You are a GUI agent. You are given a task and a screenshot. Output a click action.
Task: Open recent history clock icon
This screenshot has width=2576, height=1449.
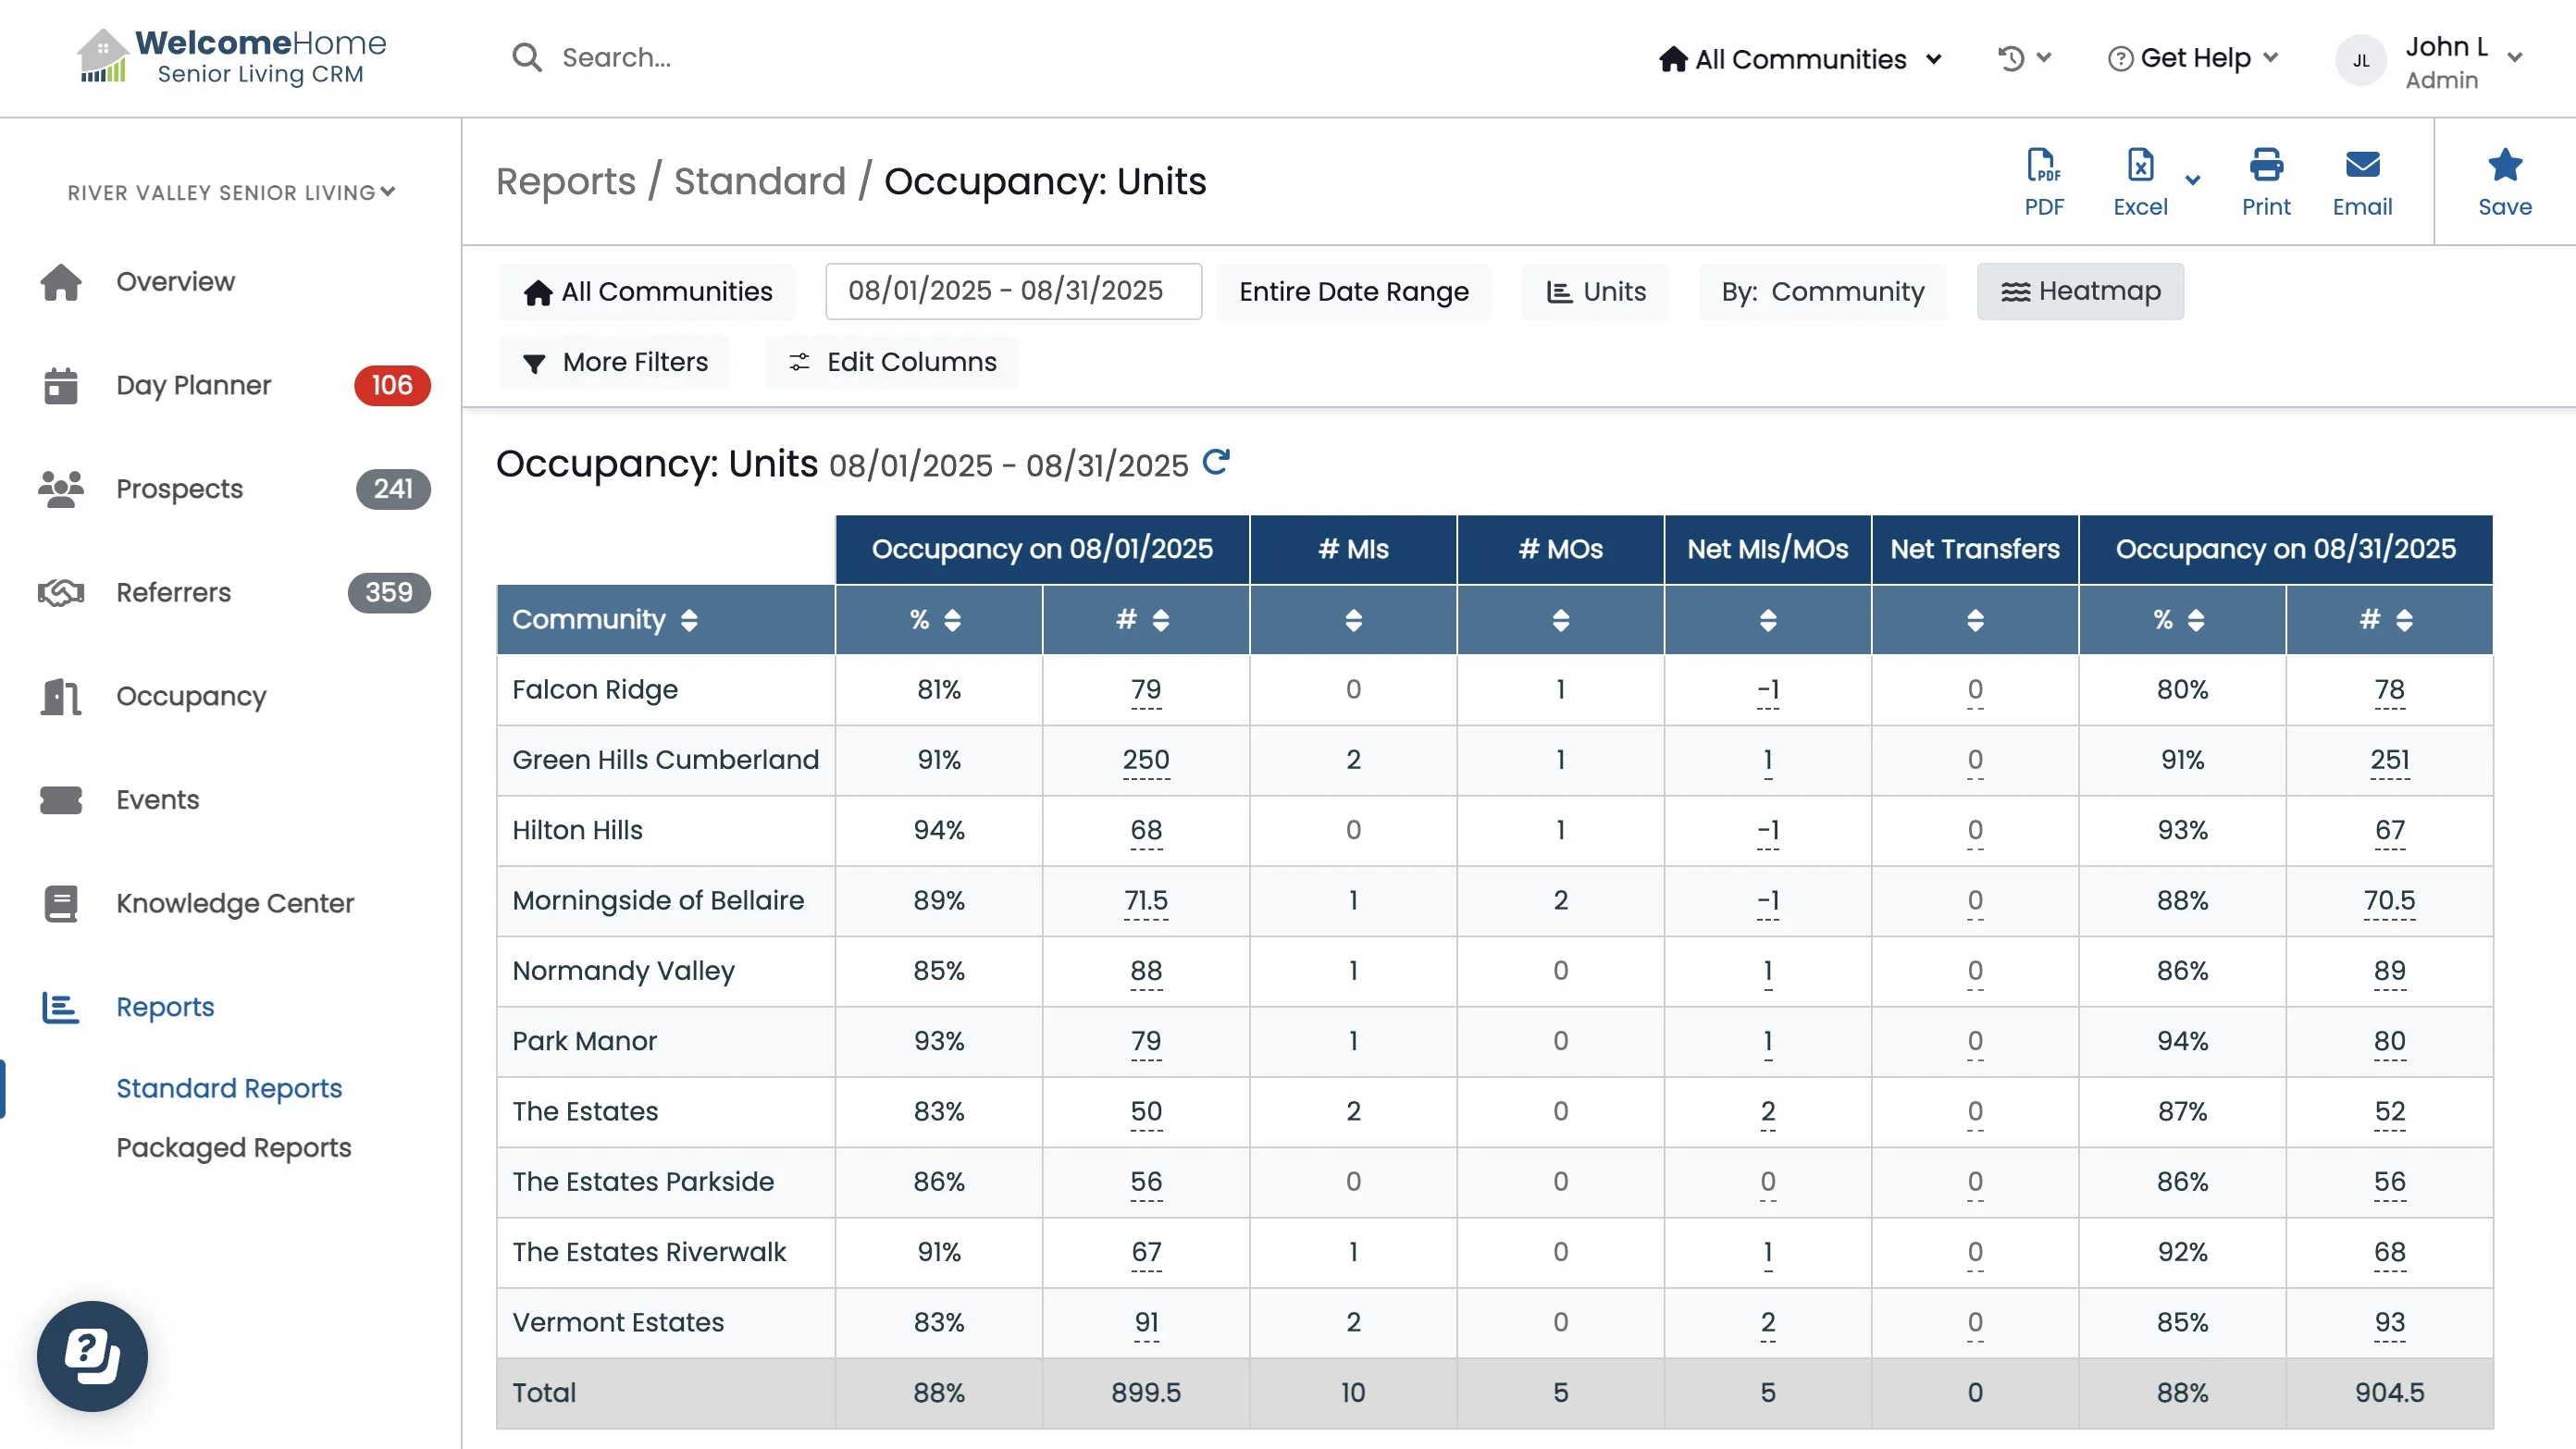2011,58
